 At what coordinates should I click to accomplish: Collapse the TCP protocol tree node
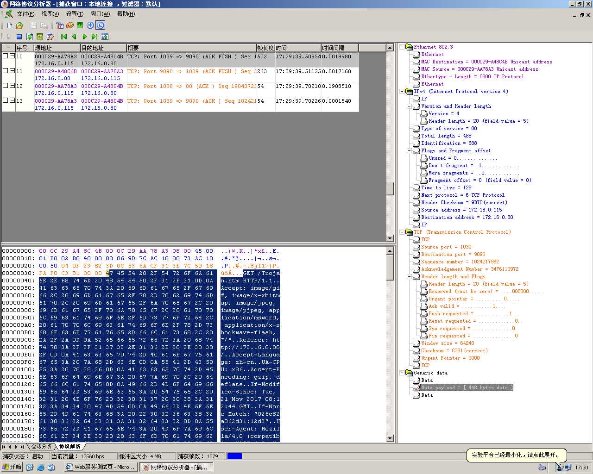point(402,232)
